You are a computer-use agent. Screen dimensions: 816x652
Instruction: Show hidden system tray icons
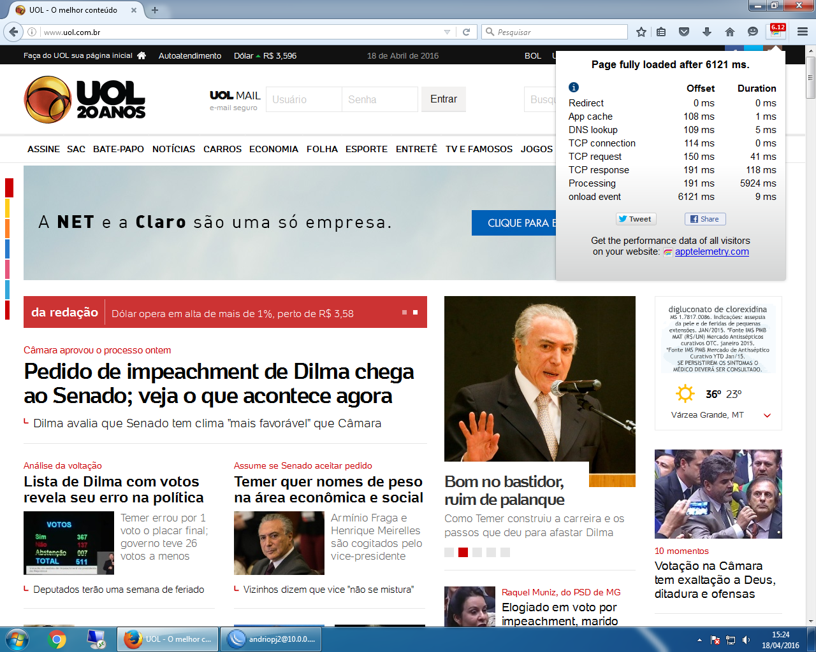point(699,640)
